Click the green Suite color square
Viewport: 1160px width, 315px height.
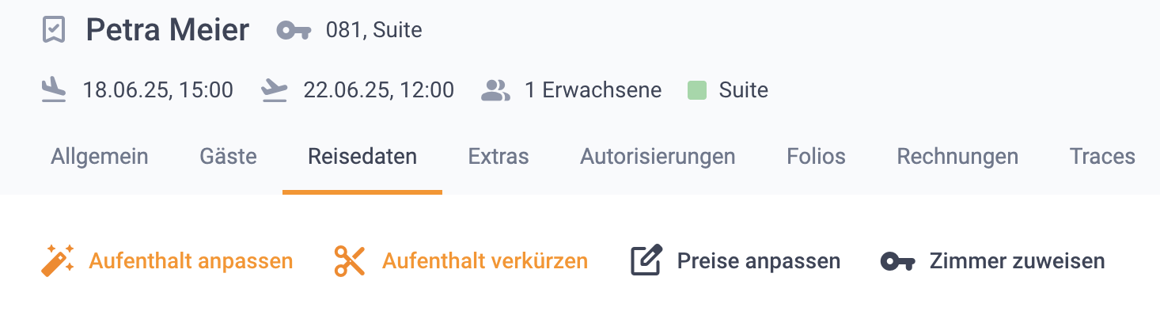(x=696, y=90)
